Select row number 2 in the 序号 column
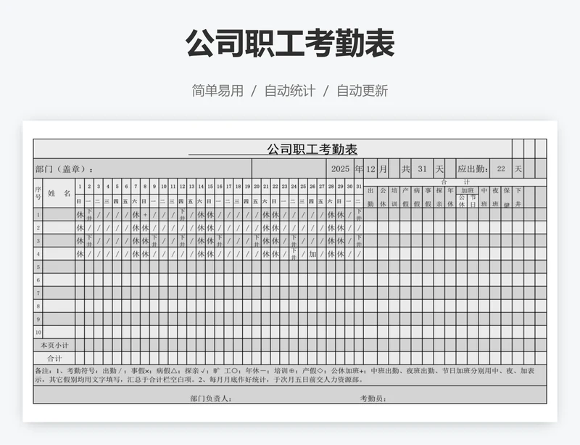The height and width of the screenshot is (445, 580). pyautogui.click(x=38, y=228)
